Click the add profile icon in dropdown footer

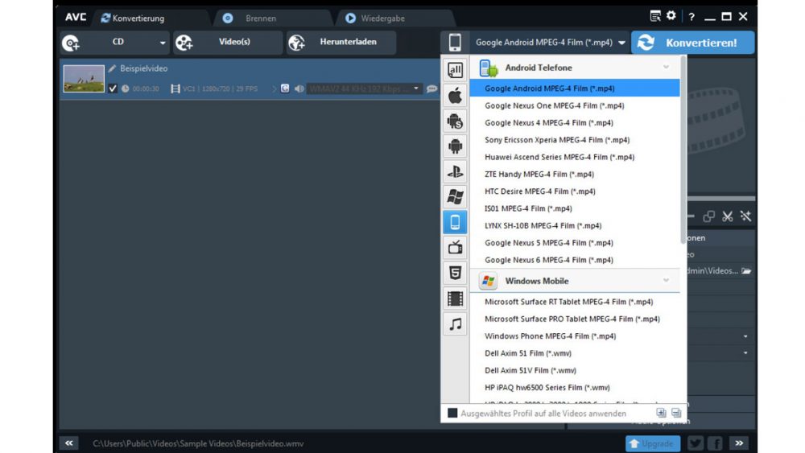coord(661,413)
